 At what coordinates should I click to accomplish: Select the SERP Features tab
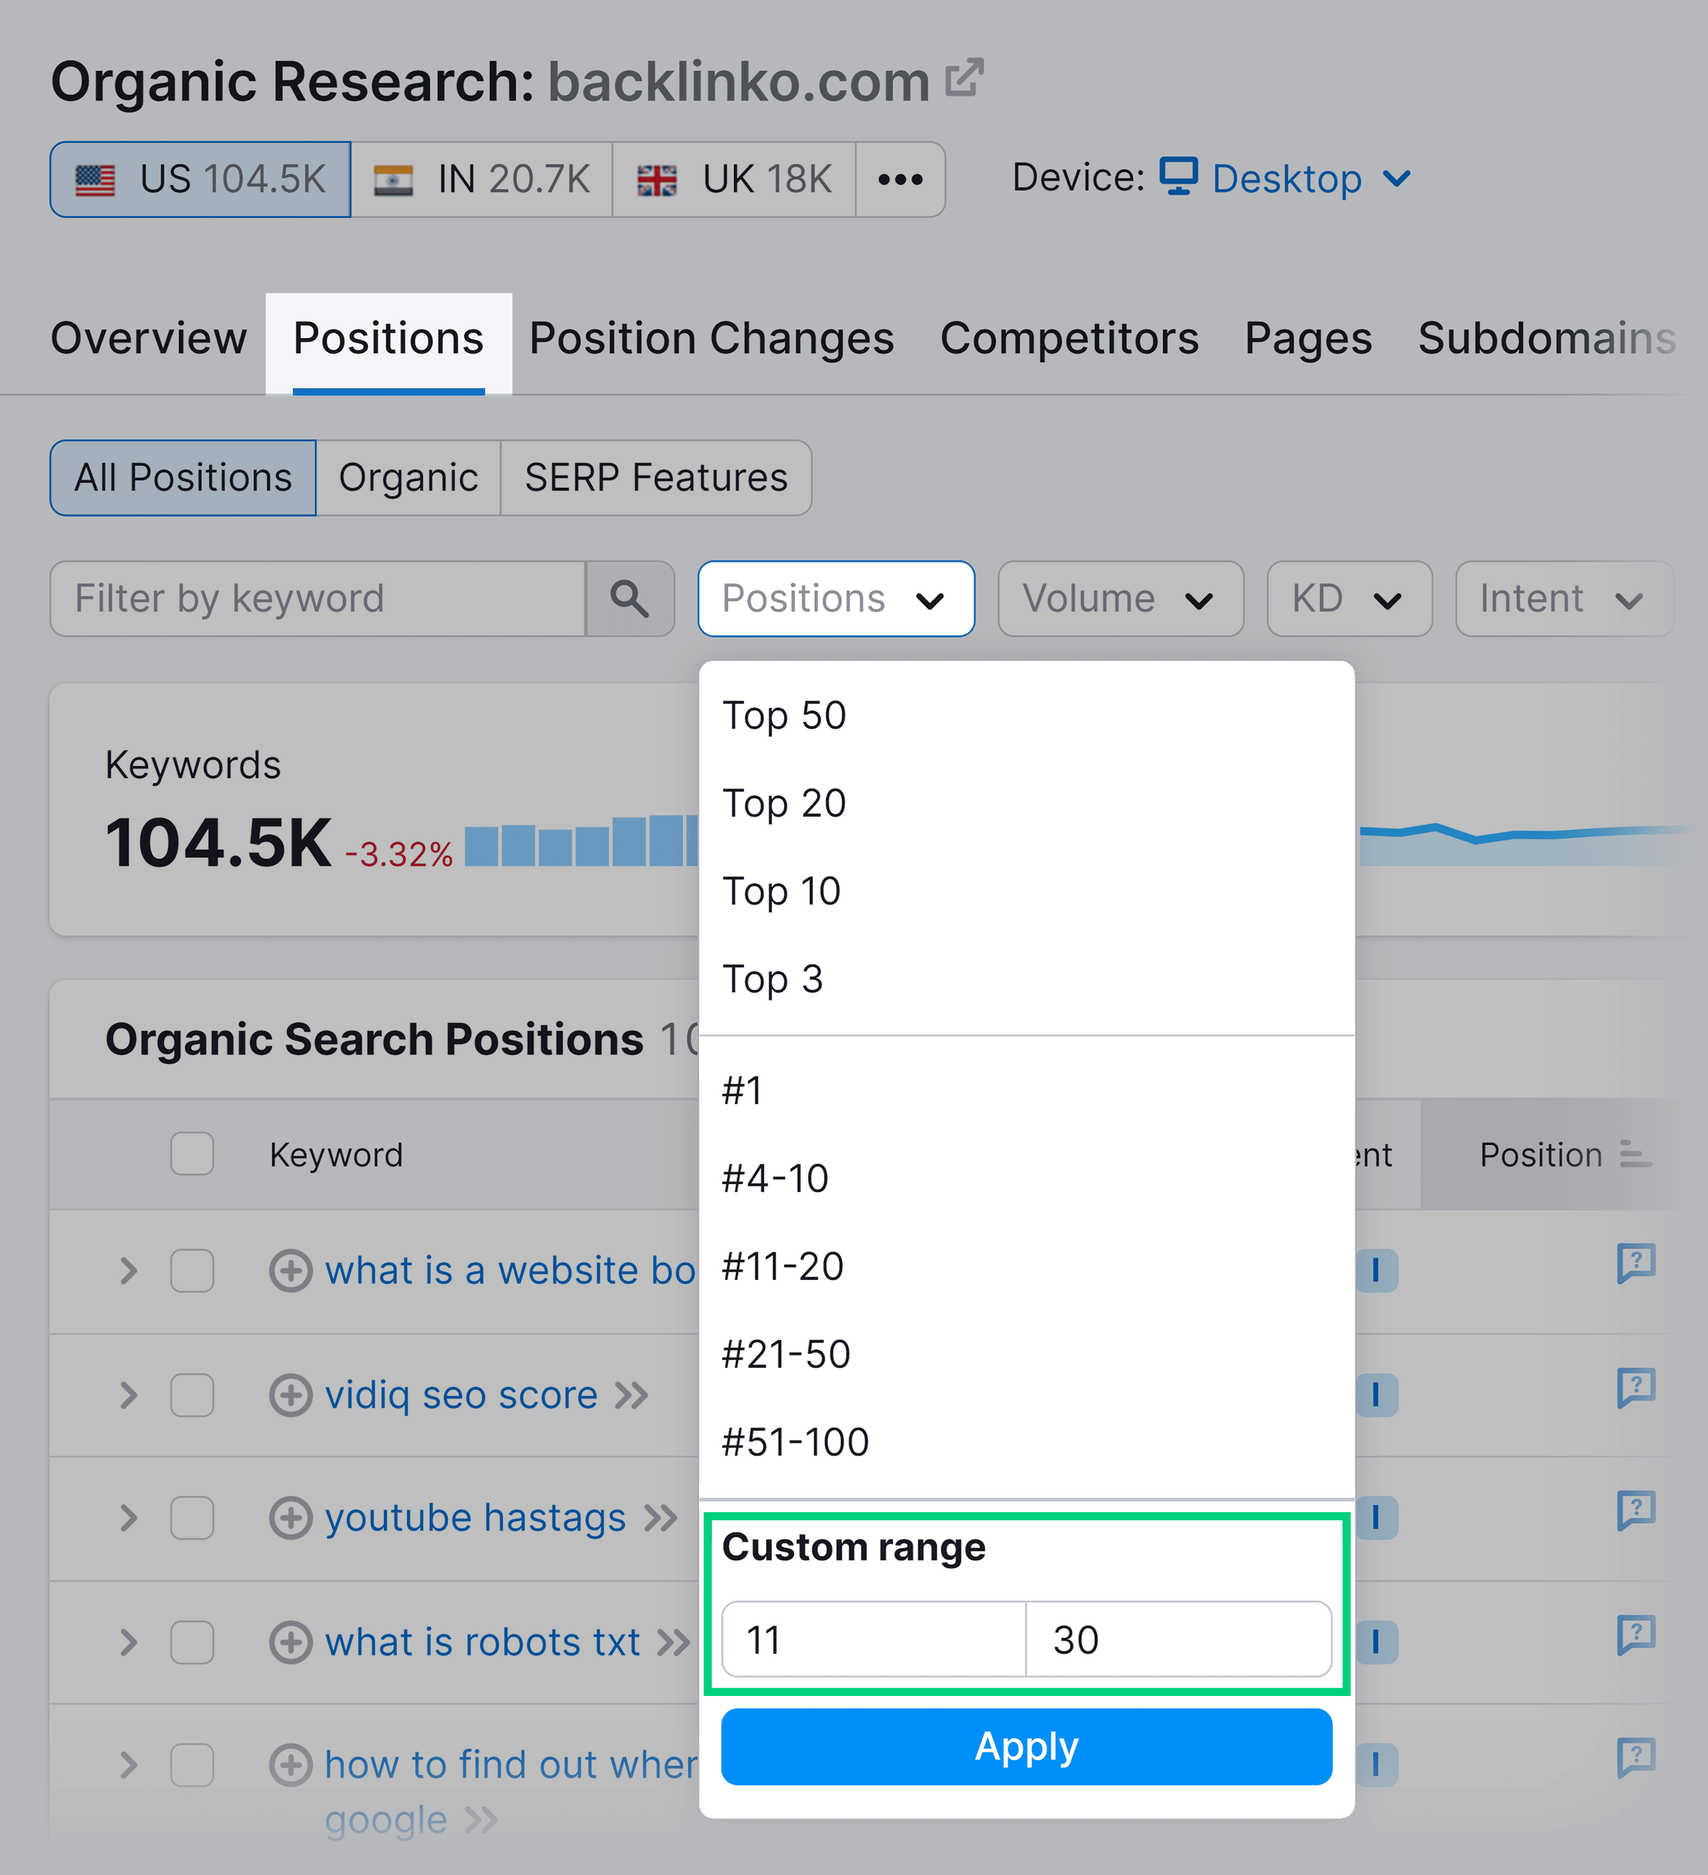tap(655, 477)
